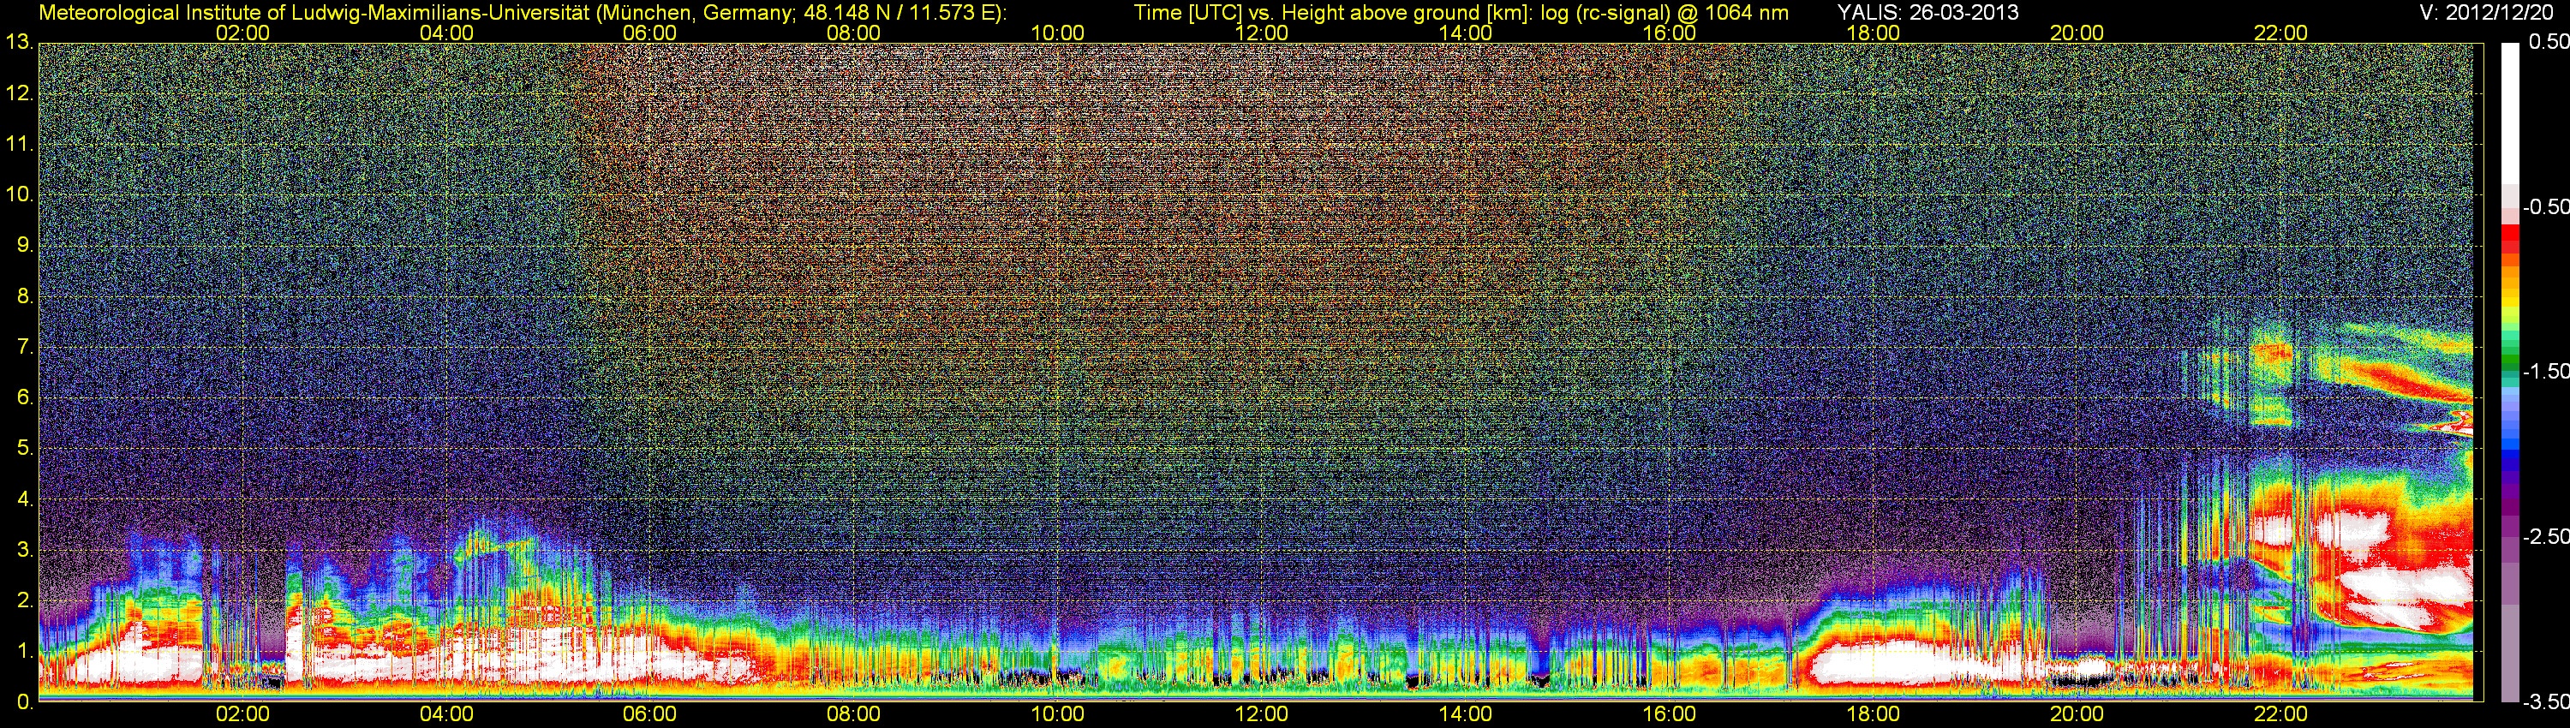Click the -3.50 colorbar scale value
The height and width of the screenshot is (728, 2570).
2545,702
